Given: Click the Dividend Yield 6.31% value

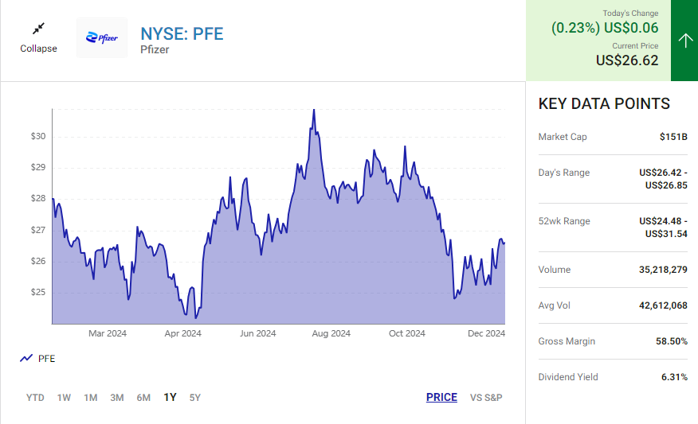Looking at the screenshot, I should tap(674, 377).
